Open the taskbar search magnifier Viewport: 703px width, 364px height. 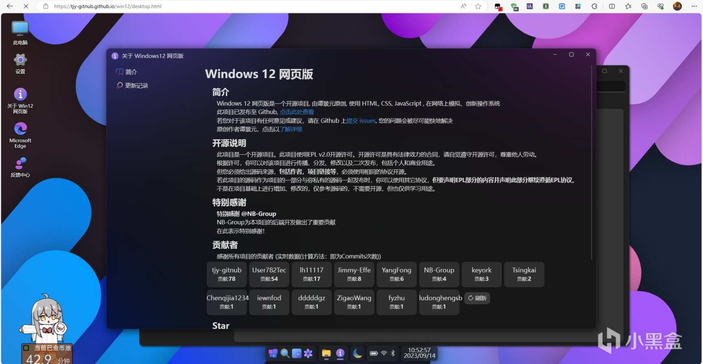pyautogui.click(x=285, y=353)
